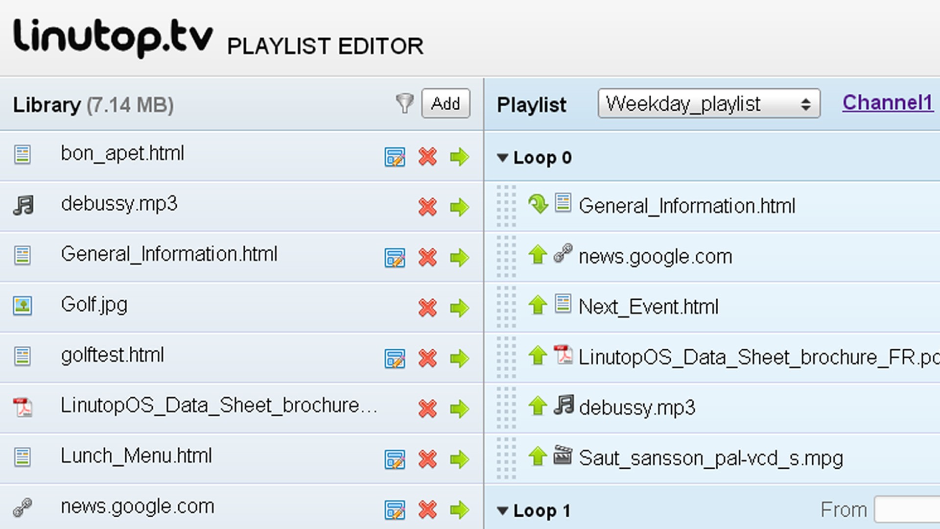Click edit icon for Lunch_Menu.html
940x529 pixels.
[395, 459]
